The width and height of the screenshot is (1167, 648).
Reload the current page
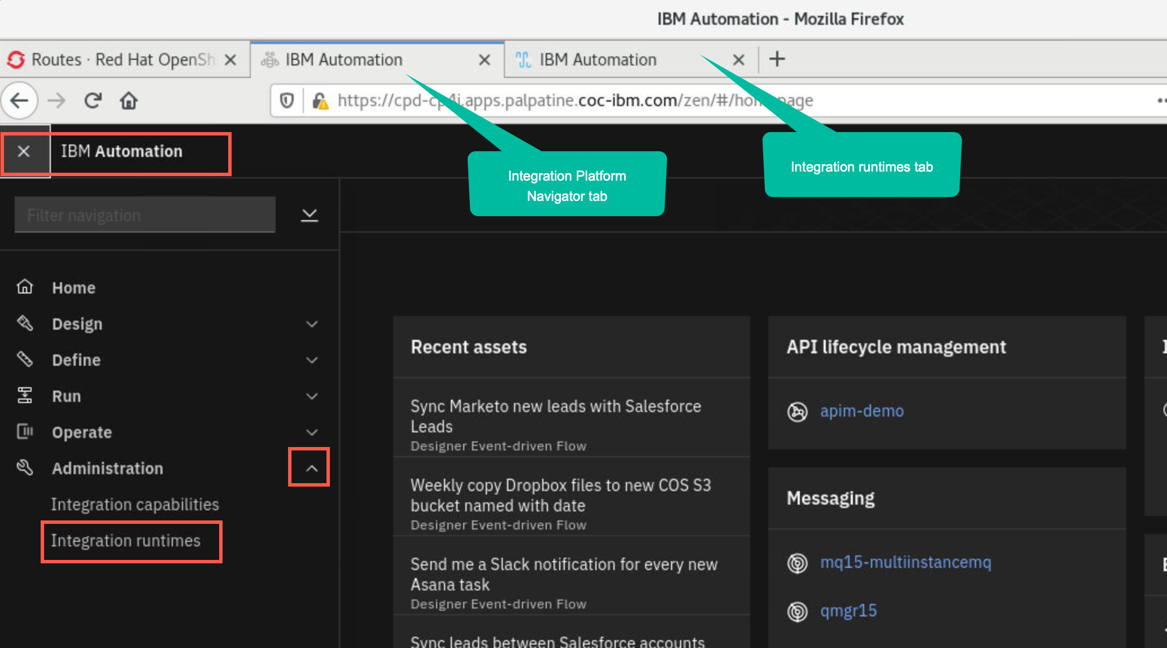click(x=93, y=100)
